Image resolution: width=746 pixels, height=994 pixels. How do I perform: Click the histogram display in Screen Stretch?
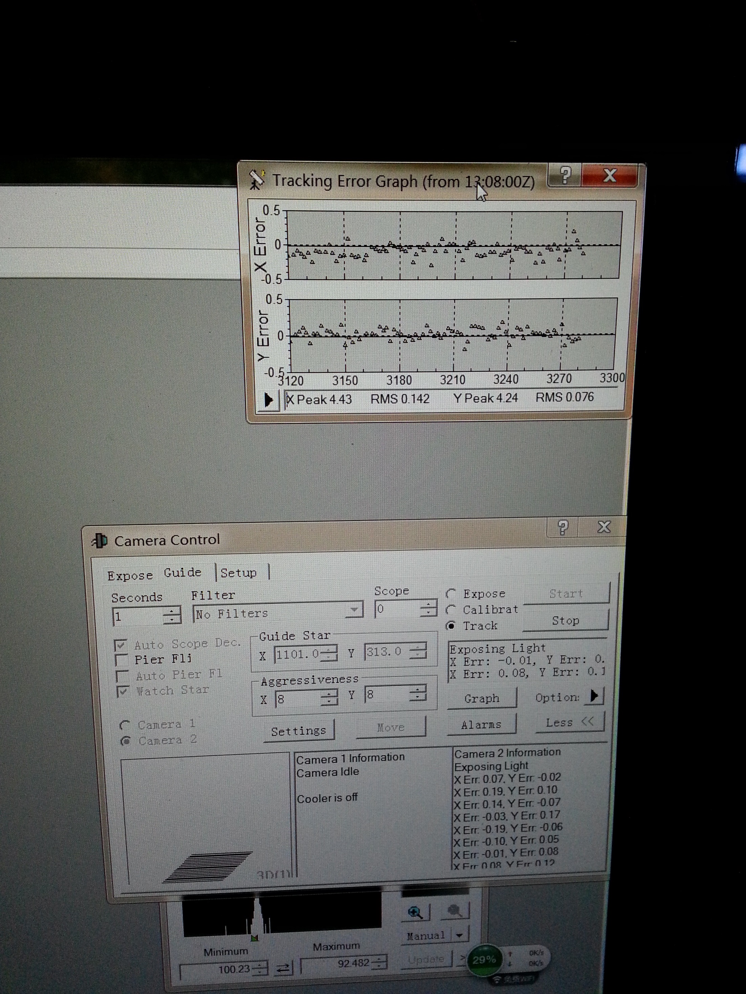pos(282,915)
